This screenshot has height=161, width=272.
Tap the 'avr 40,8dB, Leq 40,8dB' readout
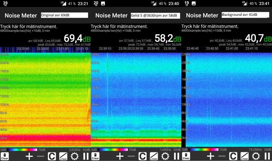click(x=226, y=41)
